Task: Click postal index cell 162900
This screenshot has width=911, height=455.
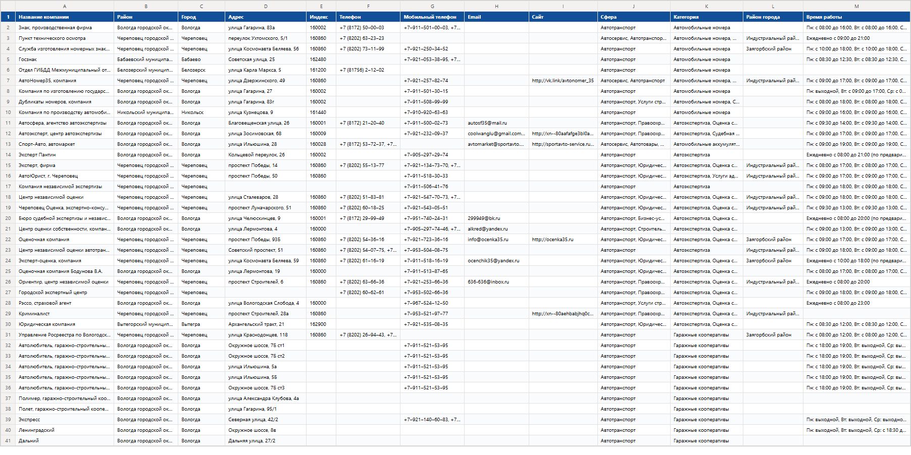Action: coord(321,324)
